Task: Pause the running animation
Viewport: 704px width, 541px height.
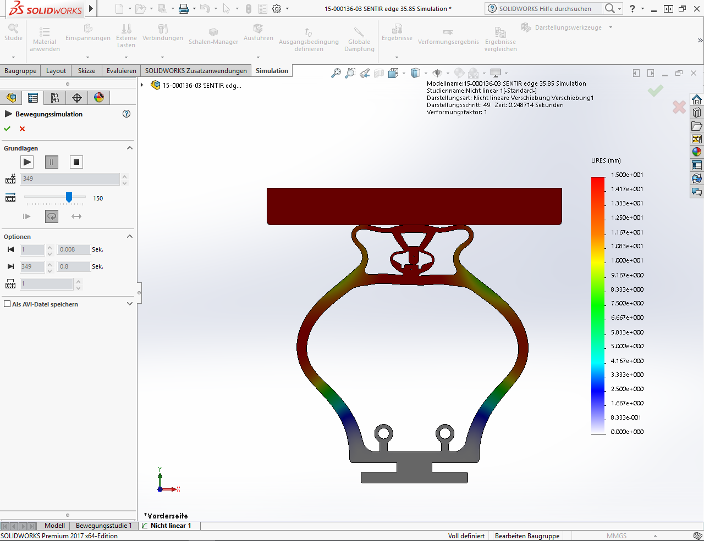Action: [52, 162]
